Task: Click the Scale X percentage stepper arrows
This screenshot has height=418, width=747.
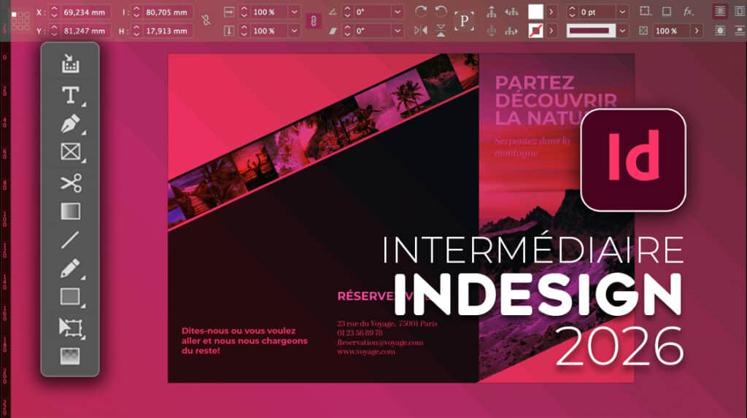Action: coord(244,12)
